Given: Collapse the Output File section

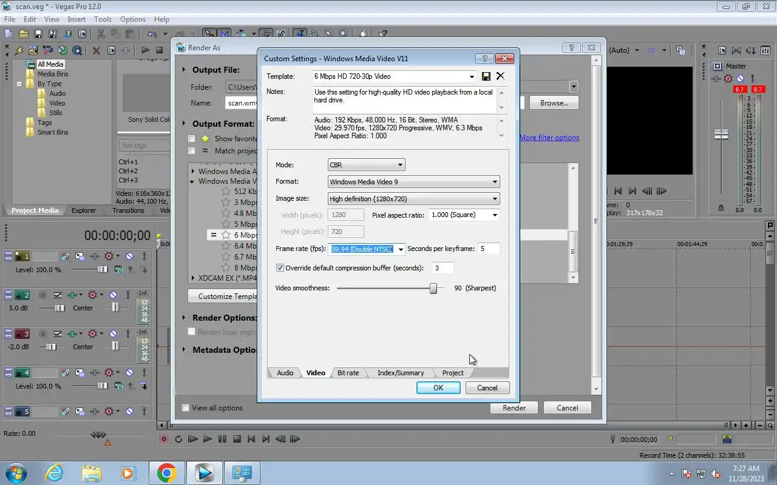Looking at the screenshot, I should pos(184,70).
